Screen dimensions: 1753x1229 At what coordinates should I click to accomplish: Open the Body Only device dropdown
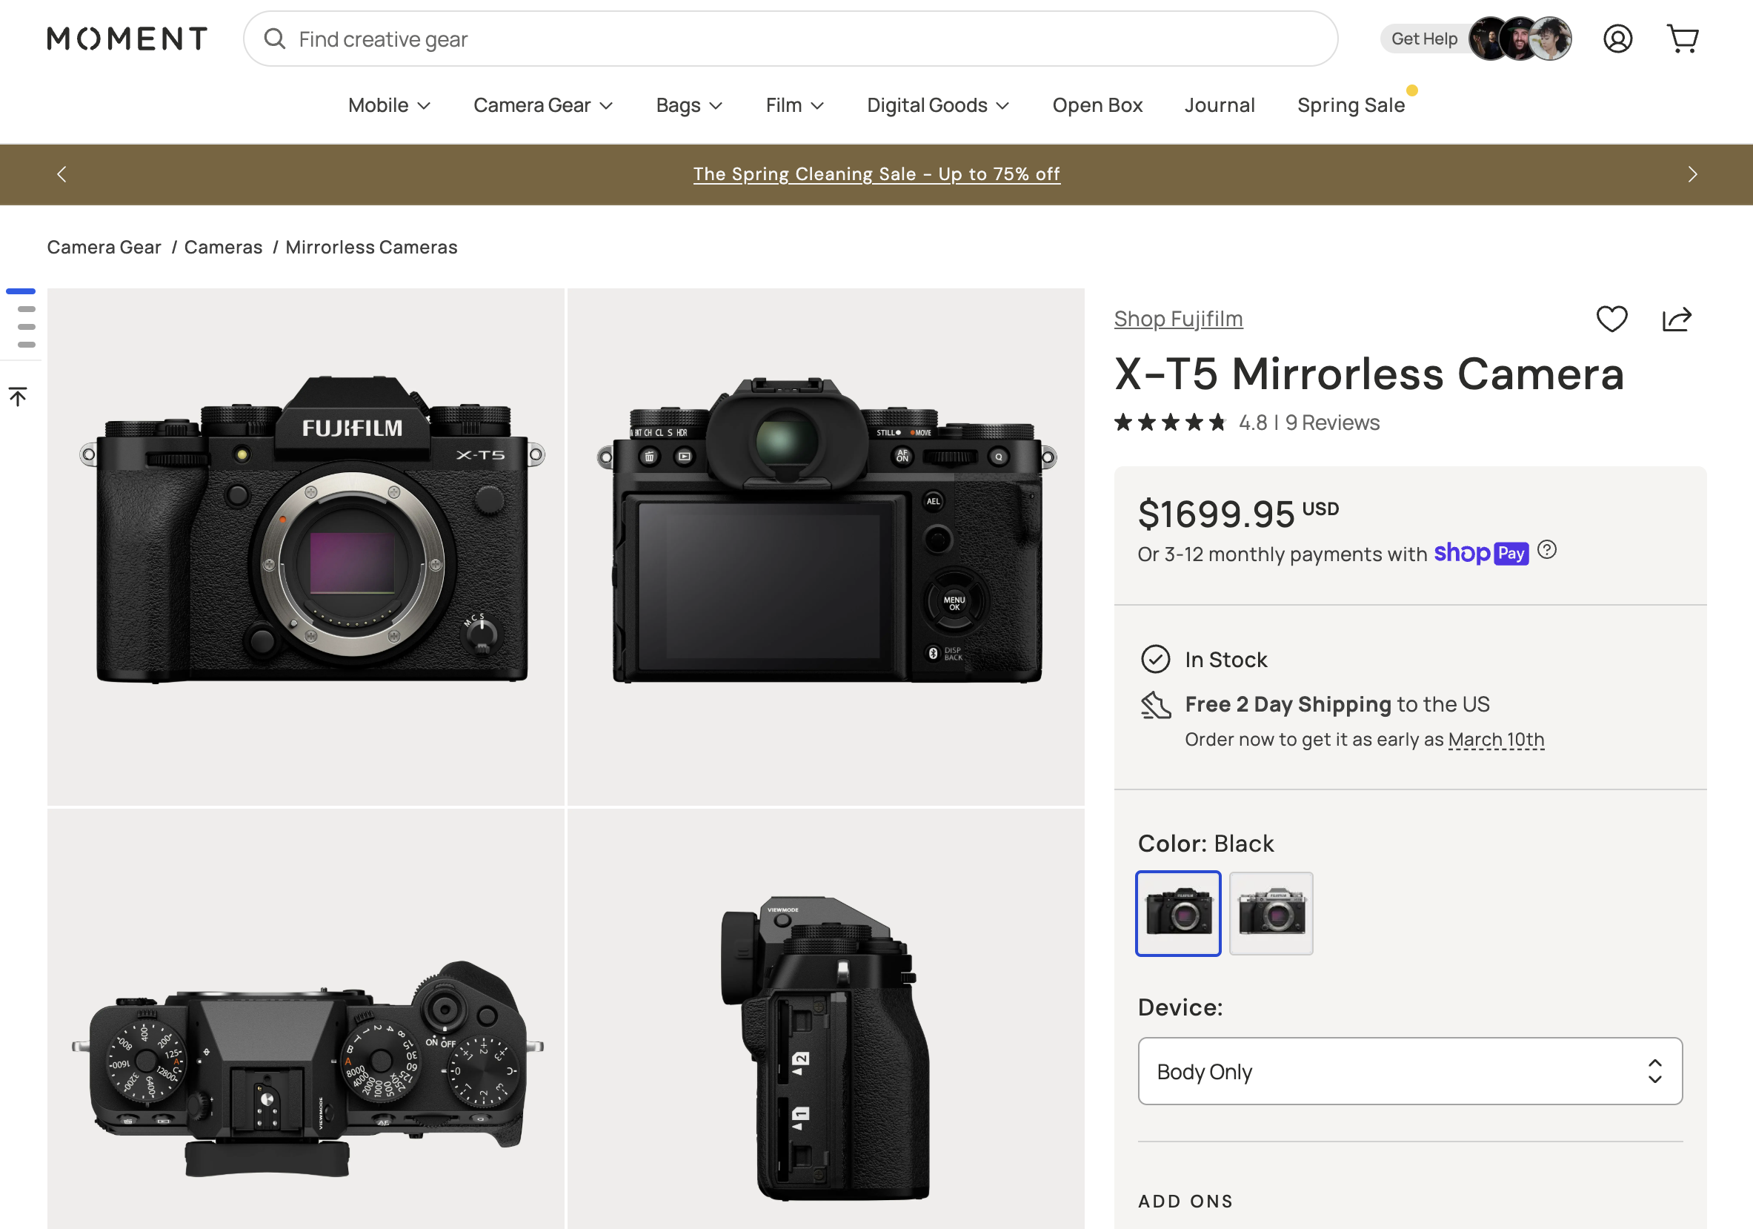coord(1409,1071)
